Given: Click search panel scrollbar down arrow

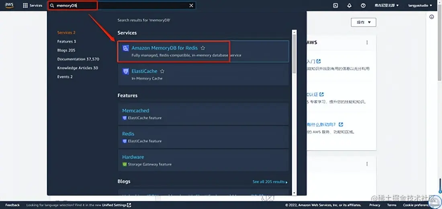Looking at the screenshot, I should coord(294,193).
